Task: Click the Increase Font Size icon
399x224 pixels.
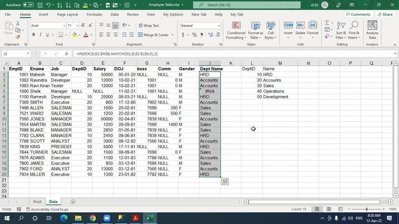Action: [x=83, y=26]
